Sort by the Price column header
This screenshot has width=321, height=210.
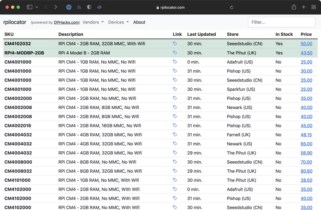pyautogui.click(x=306, y=34)
